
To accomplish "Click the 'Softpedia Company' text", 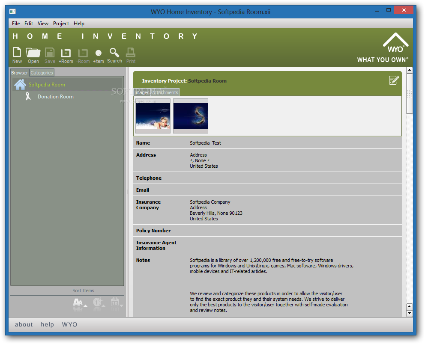I will coord(210,202).
